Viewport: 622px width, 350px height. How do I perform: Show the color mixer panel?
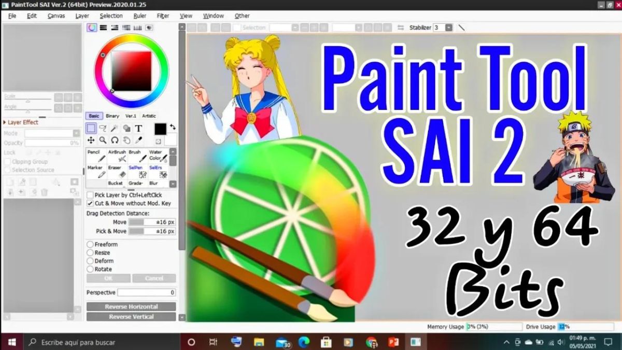pos(126,27)
